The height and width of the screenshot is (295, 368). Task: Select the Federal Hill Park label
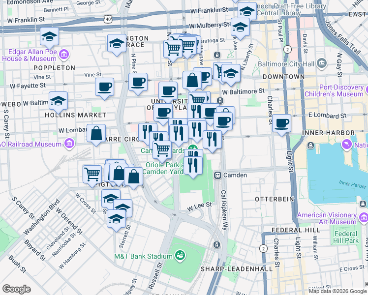point(346,237)
